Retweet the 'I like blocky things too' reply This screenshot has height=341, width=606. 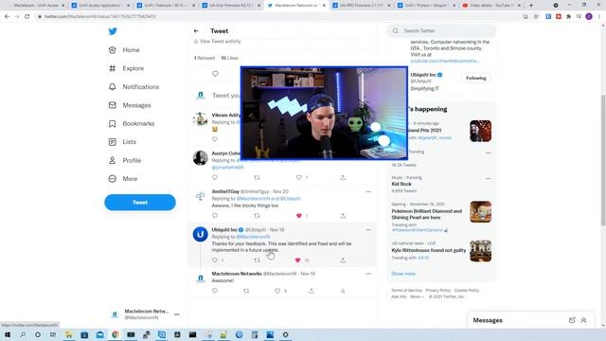click(257, 216)
